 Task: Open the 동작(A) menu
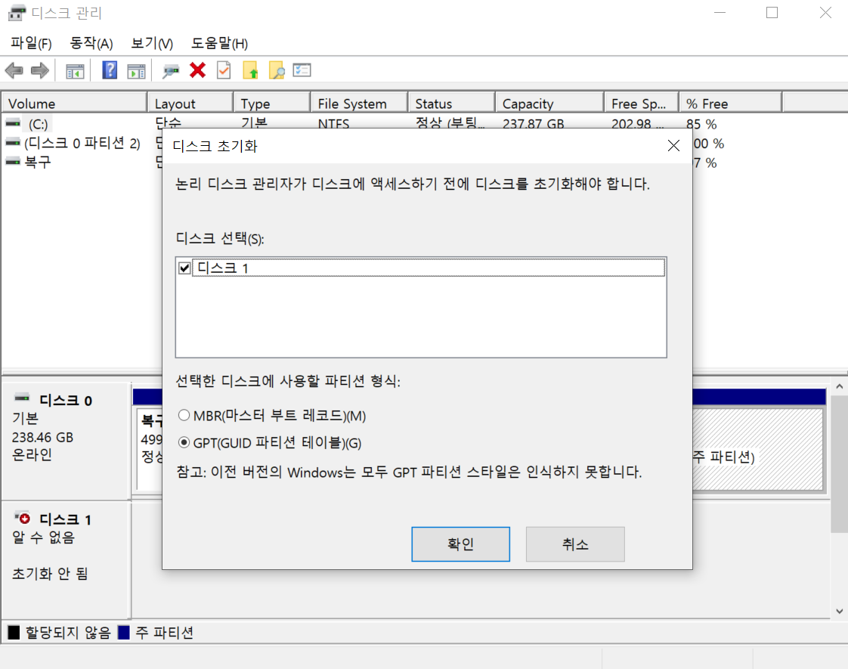tap(91, 43)
